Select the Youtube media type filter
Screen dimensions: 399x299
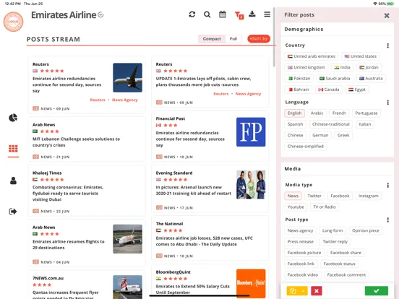[296, 207]
